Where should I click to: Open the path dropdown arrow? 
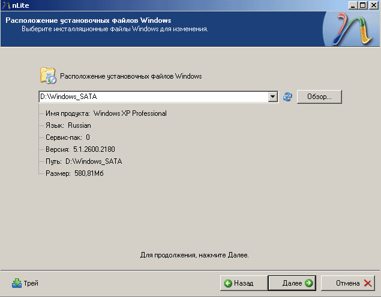pos(273,97)
